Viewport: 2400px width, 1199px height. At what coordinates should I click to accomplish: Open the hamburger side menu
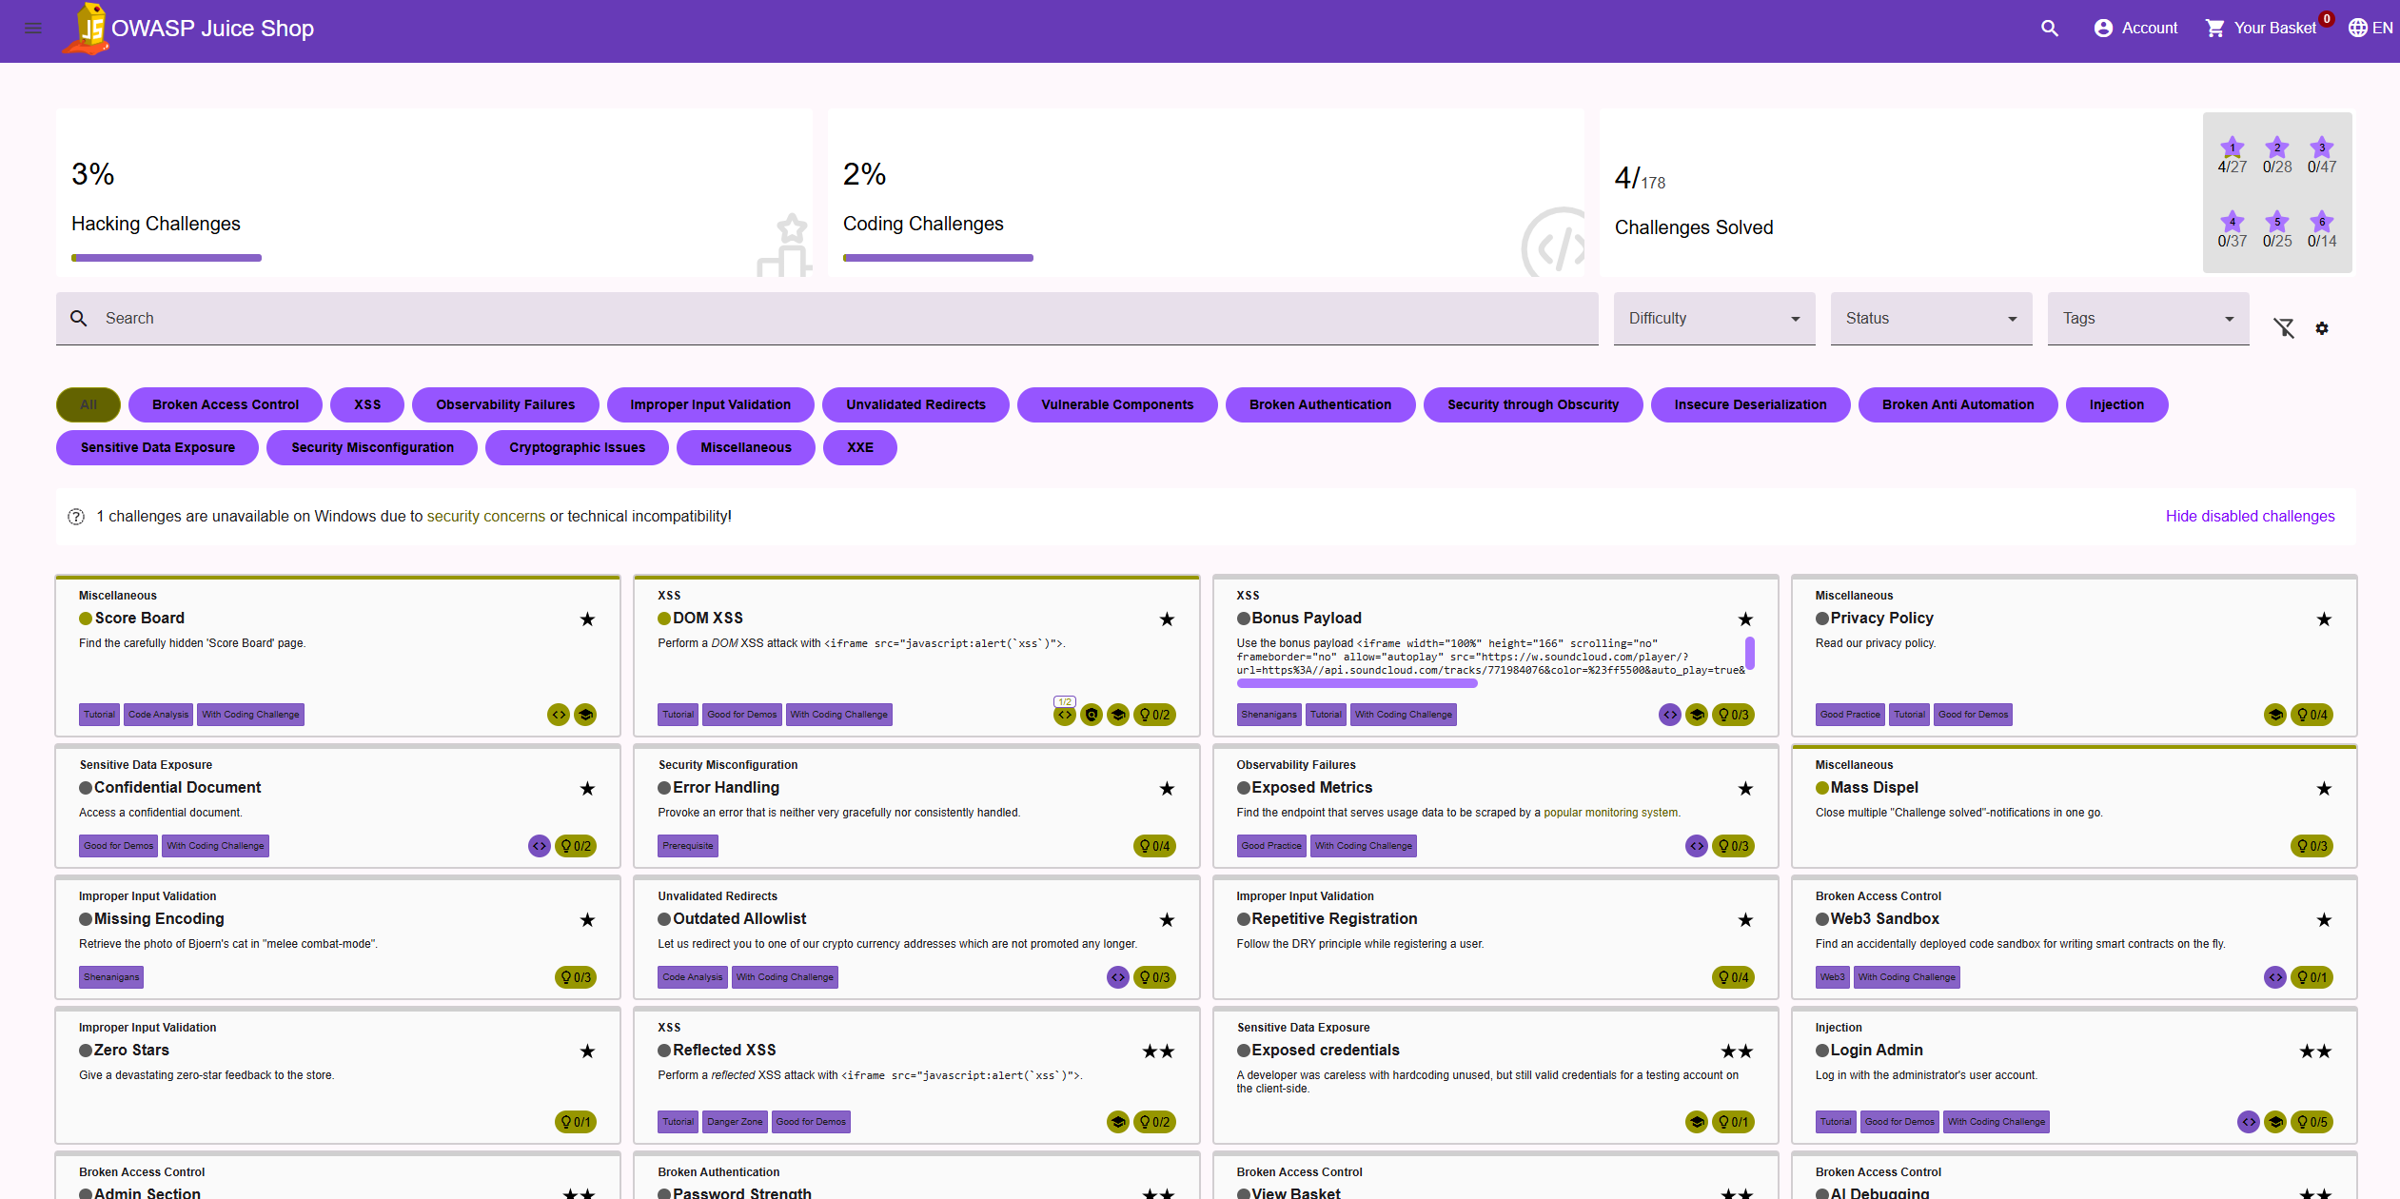pos(33,29)
